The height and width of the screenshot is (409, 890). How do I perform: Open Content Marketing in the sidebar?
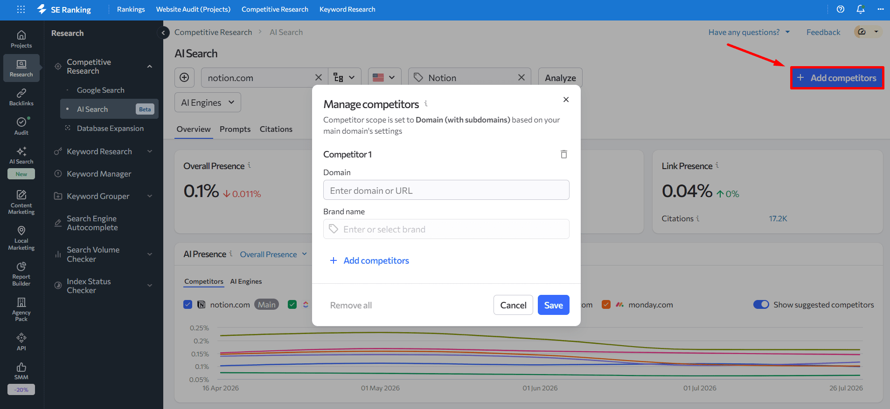click(21, 202)
